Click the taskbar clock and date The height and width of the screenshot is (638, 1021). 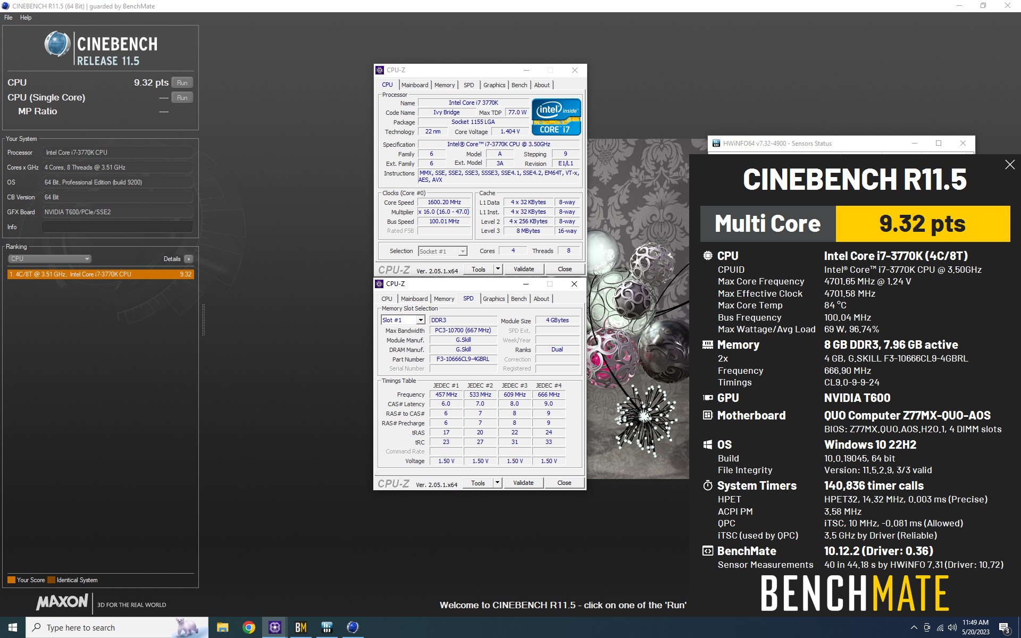tap(975, 627)
